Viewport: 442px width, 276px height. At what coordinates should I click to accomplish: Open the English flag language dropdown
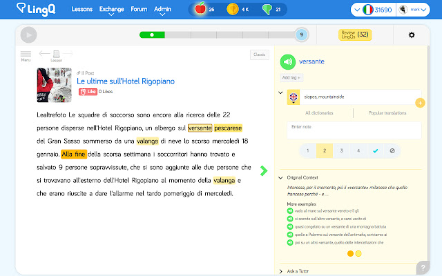coord(293,97)
